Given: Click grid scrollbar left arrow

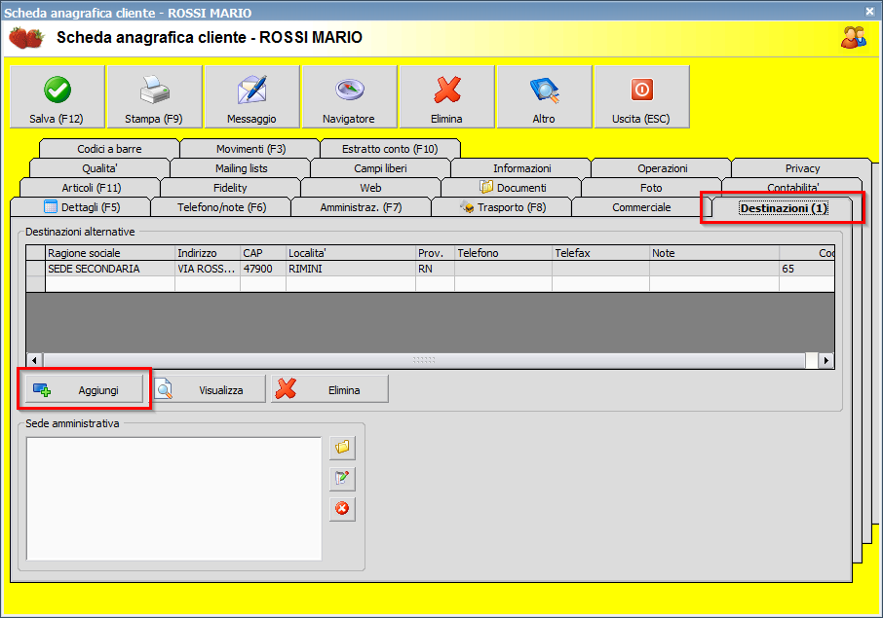Looking at the screenshot, I should (x=34, y=360).
